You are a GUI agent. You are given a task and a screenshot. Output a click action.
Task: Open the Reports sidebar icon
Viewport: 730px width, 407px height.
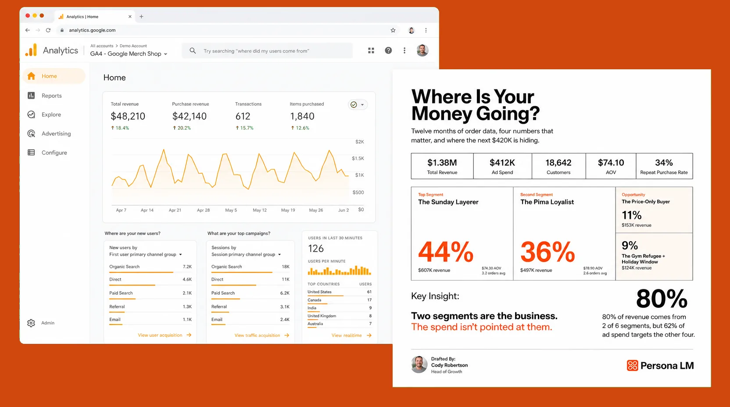point(31,96)
